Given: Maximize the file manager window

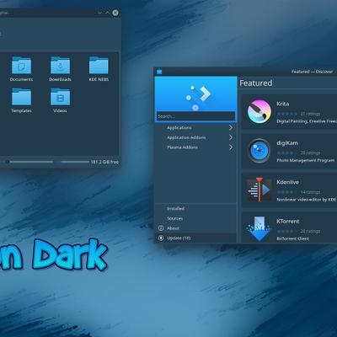Looking at the screenshot, I should pyautogui.click(x=107, y=13).
